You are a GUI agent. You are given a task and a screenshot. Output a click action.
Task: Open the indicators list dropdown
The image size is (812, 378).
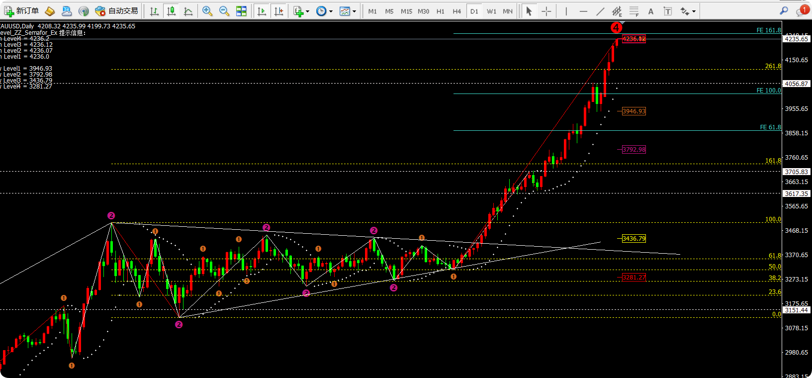pyautogui.click(x=301, y=11)
